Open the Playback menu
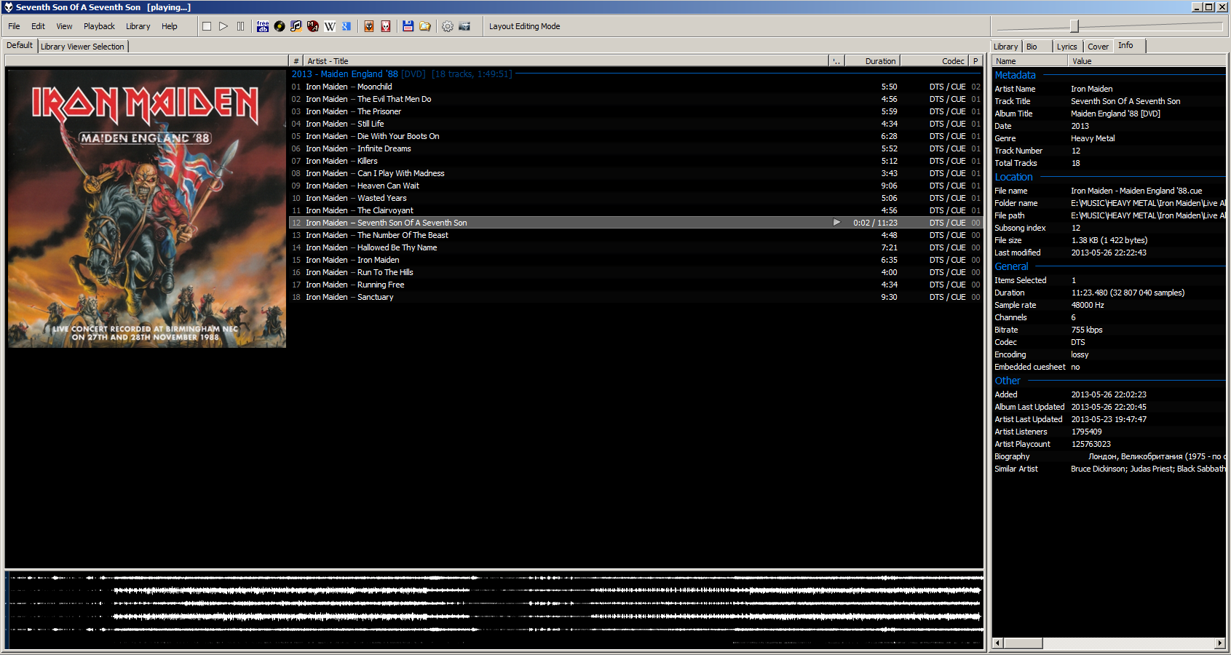 click(x=99, y=26)
